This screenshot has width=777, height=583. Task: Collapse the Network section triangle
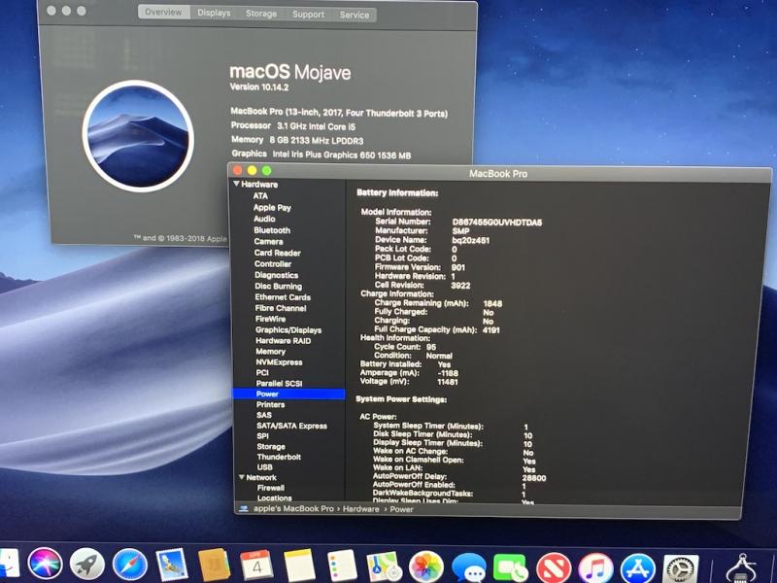coord(242,477)
